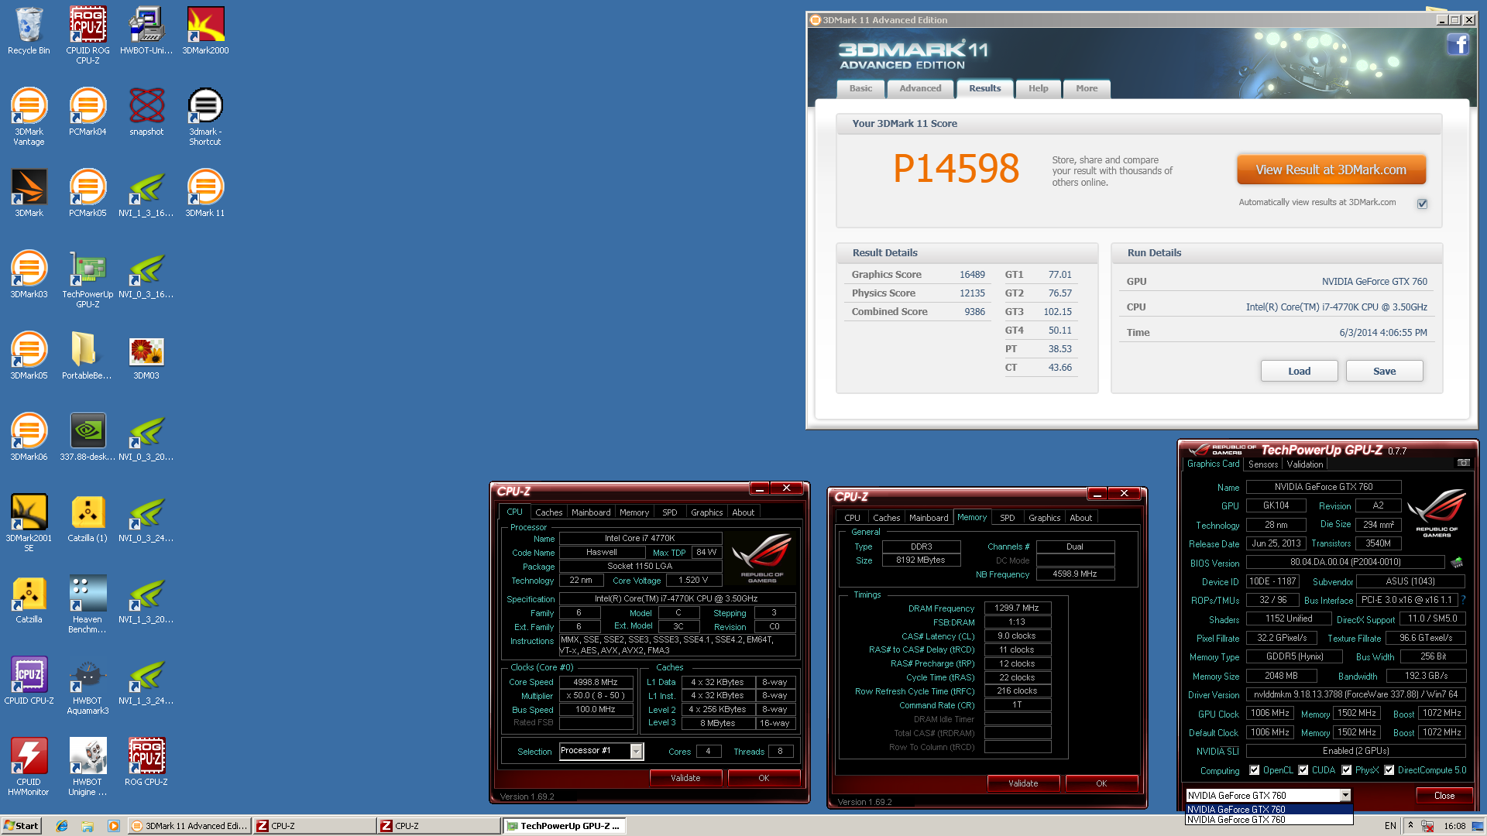Launch the 3DMark2001 SE desktop icon
The height and width of the screenshot is (836, 1487).
point(29,522)
